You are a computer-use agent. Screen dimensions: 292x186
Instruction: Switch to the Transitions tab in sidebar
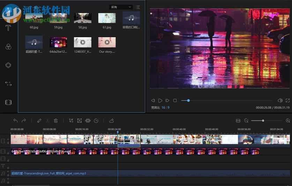tap(8, 84)
